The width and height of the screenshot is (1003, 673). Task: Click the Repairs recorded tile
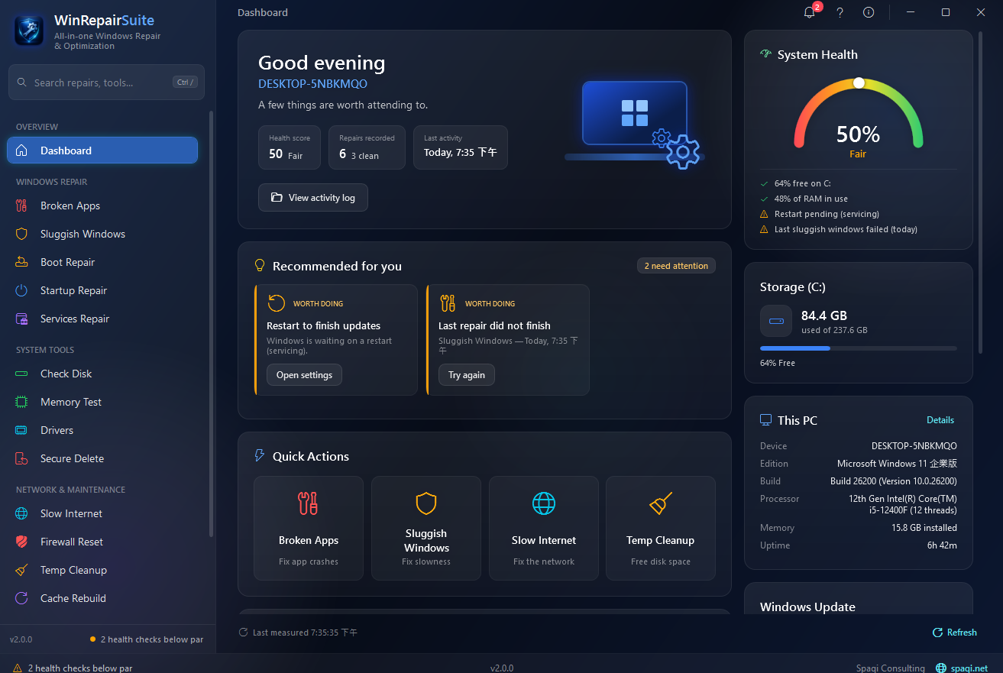367,147
